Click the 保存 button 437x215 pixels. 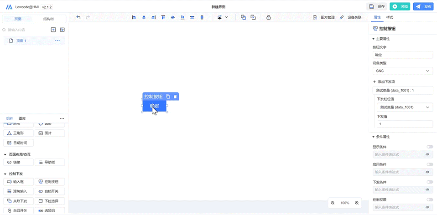click(377, 6)
